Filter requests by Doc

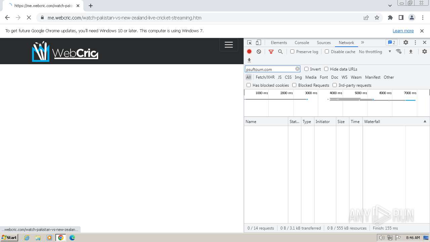335,77
